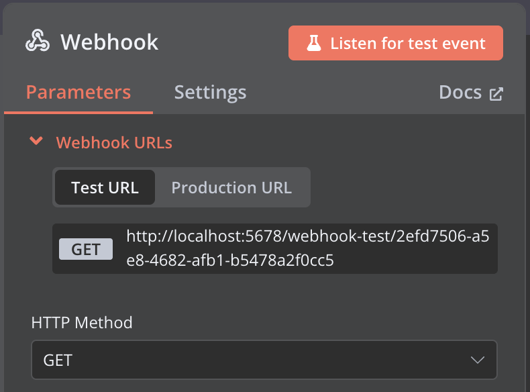
Task: Click the flask icon on the listen button
Action: (x=314, y=43)
